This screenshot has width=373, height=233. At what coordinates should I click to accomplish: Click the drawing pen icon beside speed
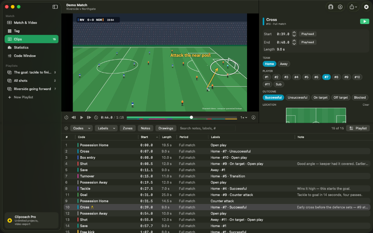pyautogui.click(x=254, y=118)
